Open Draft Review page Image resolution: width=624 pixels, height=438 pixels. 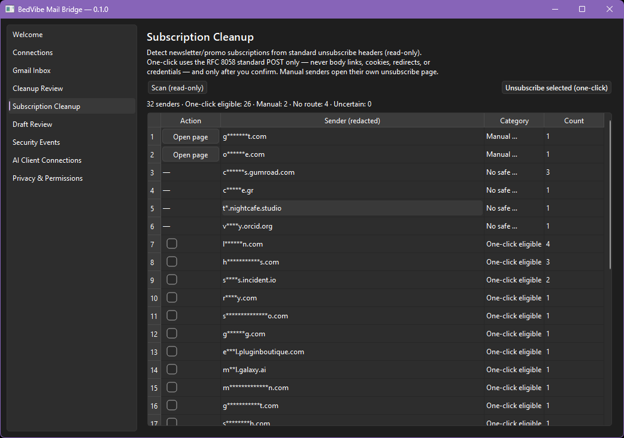click(72, 124)
